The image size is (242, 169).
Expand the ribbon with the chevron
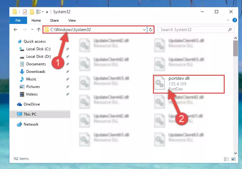(x=228, y=20)
